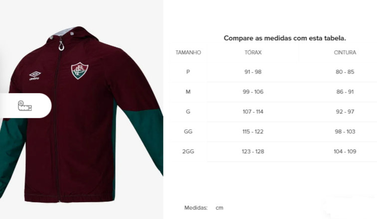
Task: Click the CINTURA column header
Action: 345,53
